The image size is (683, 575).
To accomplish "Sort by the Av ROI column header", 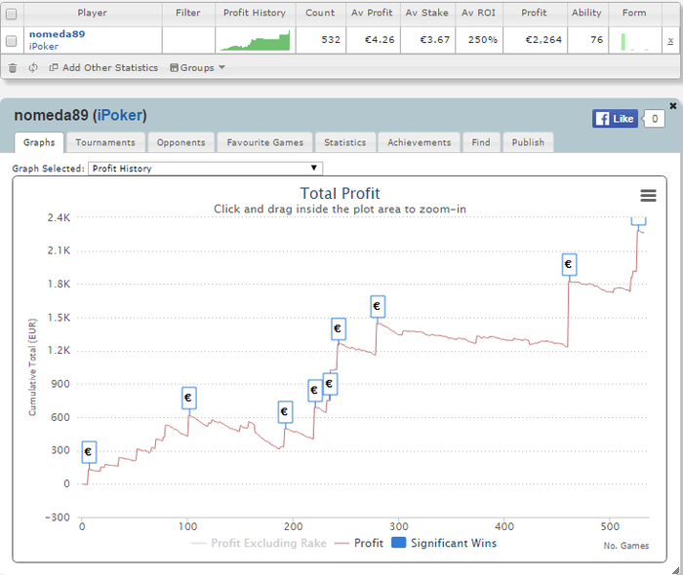I will click(x=479, y=13).
